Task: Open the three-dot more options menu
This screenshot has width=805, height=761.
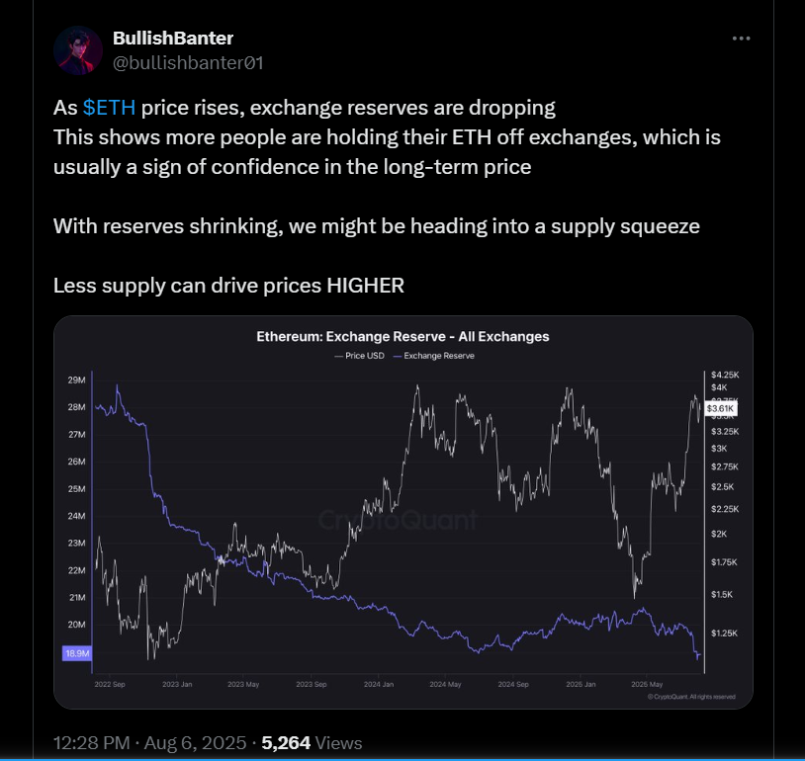Action: point(741,39)
